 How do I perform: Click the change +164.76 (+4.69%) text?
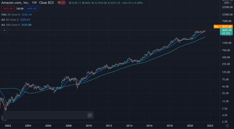point(132,3)
